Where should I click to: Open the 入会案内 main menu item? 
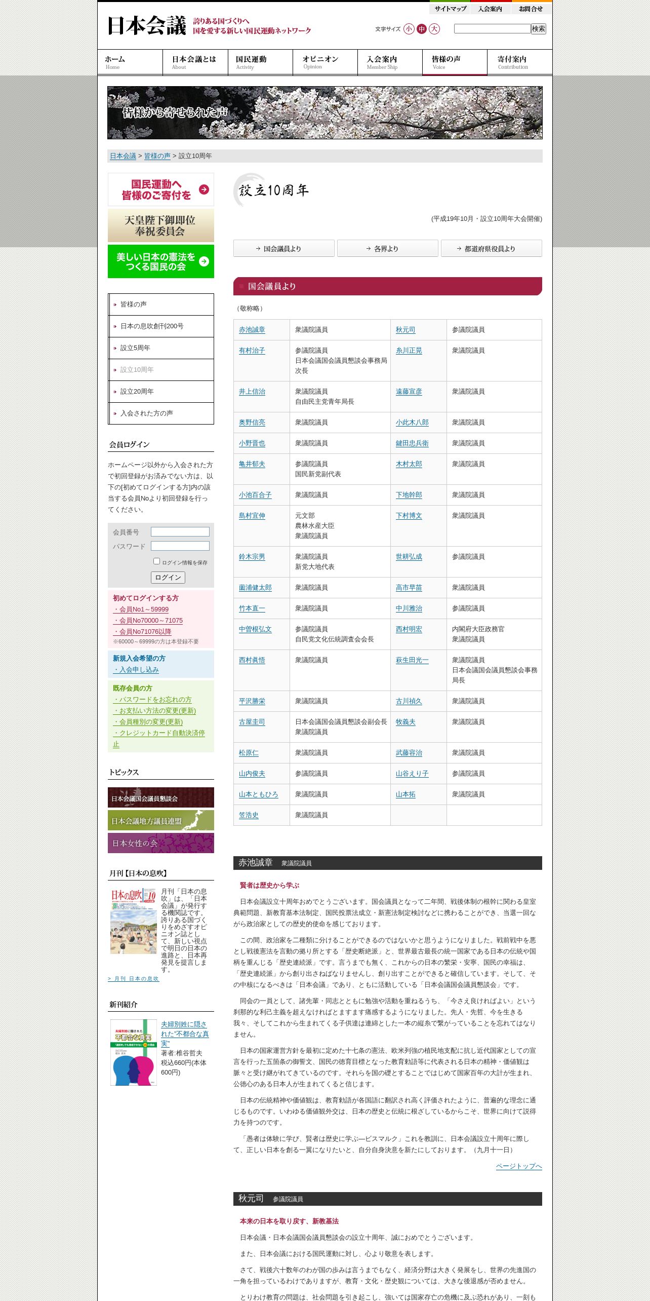(390, 62)
